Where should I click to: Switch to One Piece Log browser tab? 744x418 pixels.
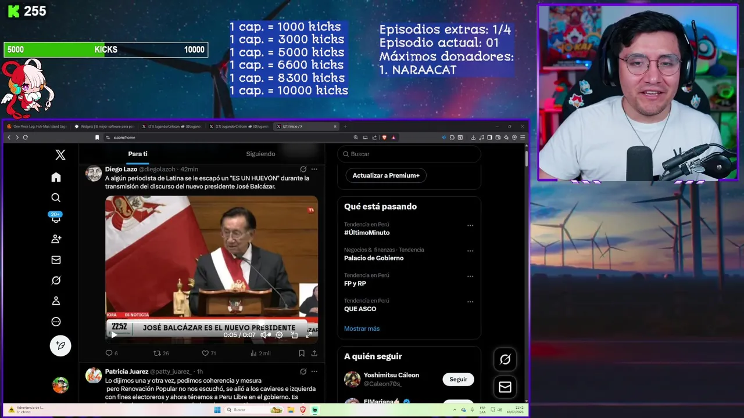37,126
